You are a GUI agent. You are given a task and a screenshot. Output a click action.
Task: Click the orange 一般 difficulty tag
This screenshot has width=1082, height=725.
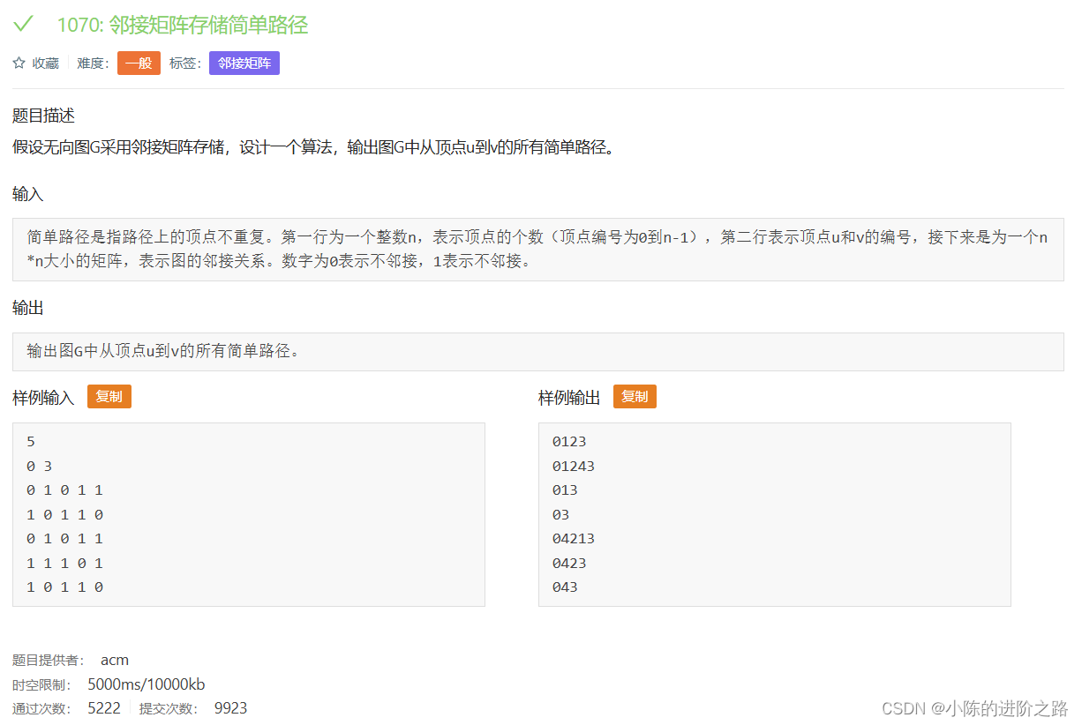[139, 64]
